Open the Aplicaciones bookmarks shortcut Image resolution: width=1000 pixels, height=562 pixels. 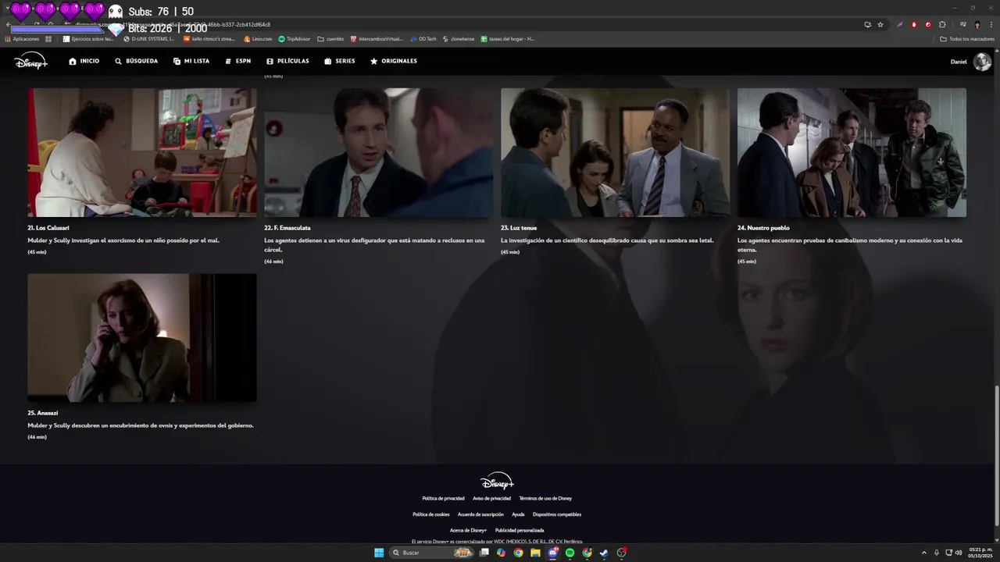(22, 38)
